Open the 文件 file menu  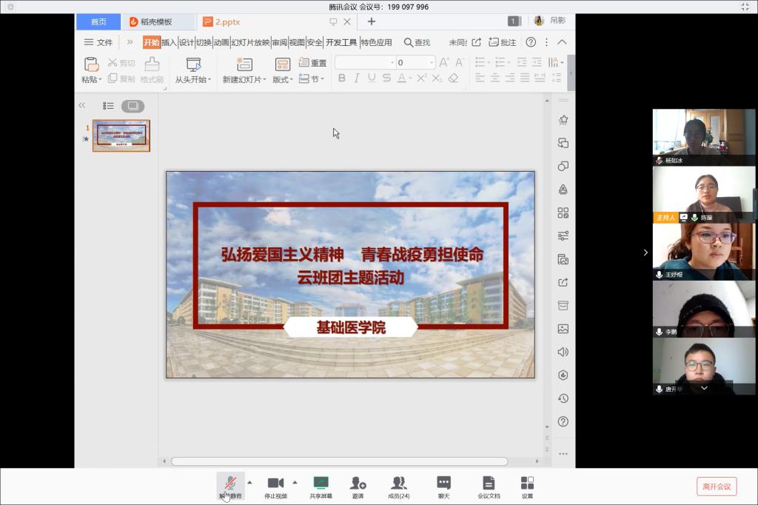point(98,42)
